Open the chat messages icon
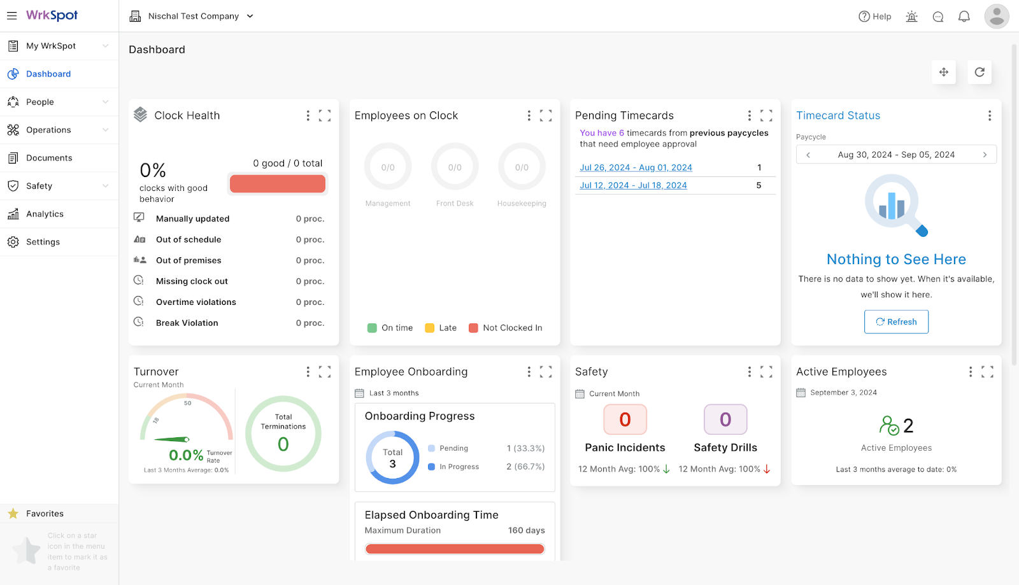Viewport: 1019px width, 585px height. coord(937,16)
